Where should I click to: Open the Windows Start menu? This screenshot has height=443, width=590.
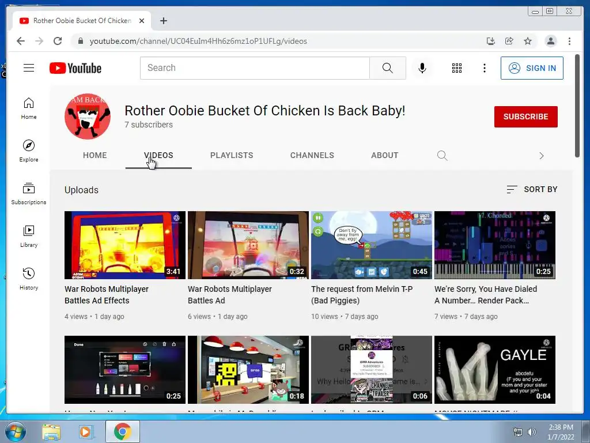(x=16, y=431)
